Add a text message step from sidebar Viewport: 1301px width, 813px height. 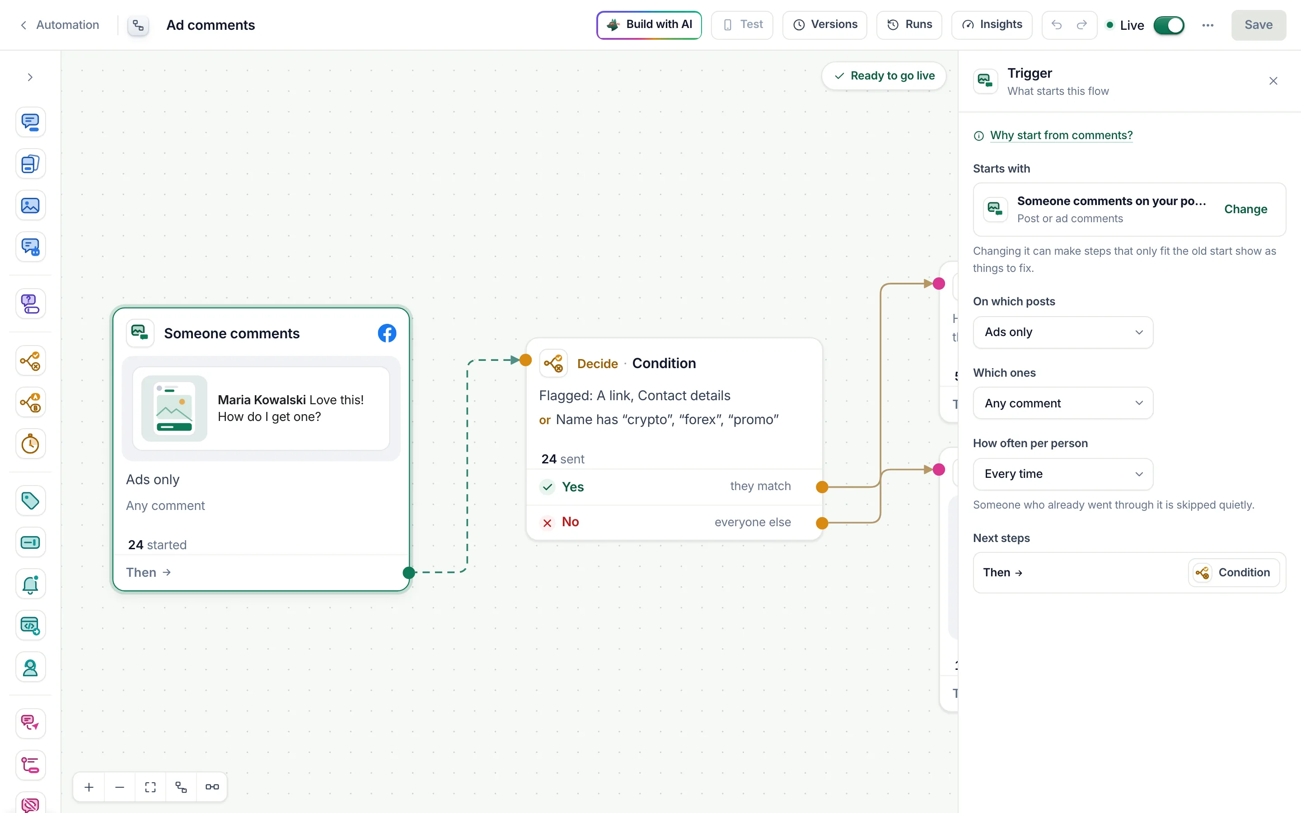point(30,122)
